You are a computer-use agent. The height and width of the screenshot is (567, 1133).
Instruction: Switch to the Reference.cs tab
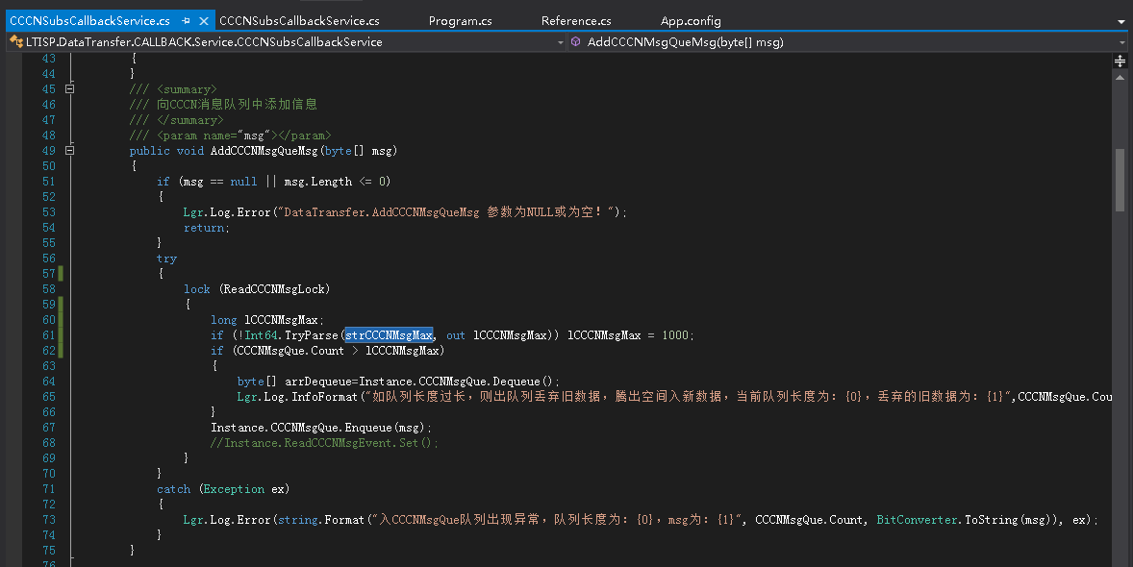576,21
